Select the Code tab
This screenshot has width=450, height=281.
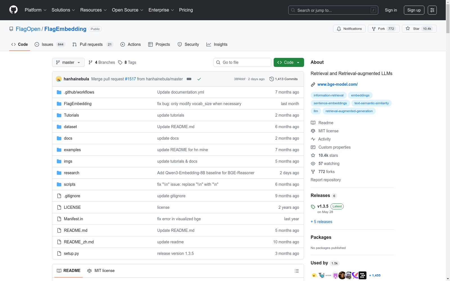point(20,44)
